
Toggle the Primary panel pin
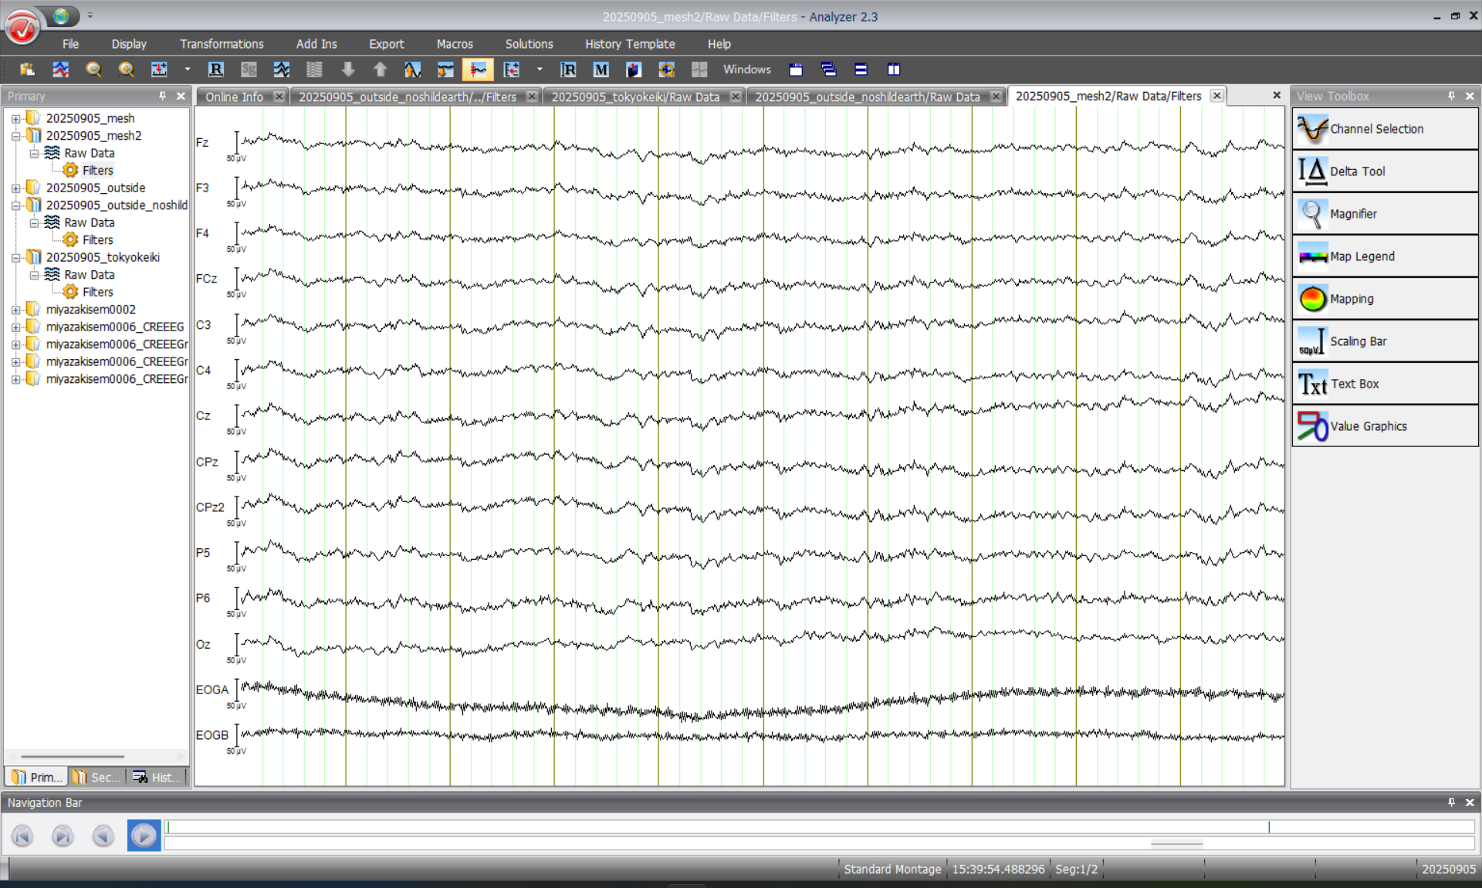pyautogui.click(x=162, y=96)
